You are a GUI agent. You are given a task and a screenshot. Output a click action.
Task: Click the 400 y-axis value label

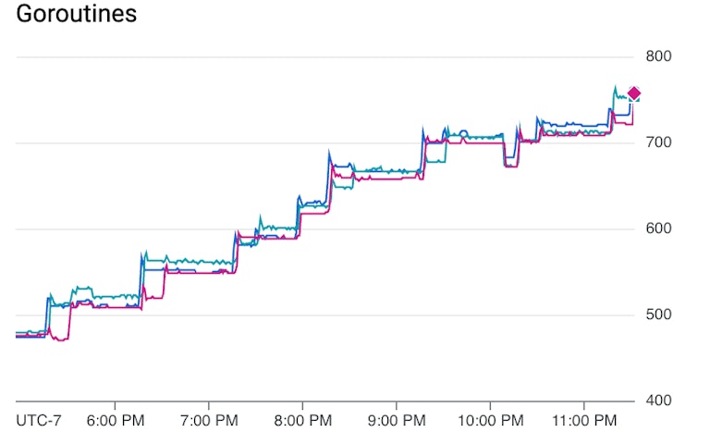(659, 401)
